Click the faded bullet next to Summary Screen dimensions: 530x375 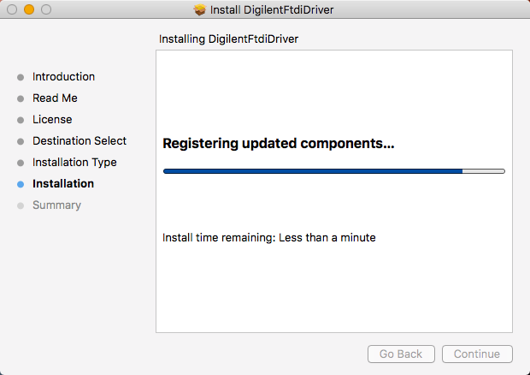pos(21,205)
